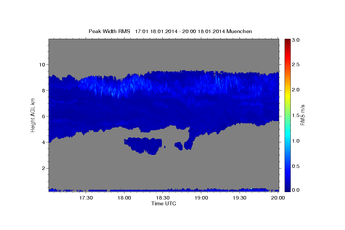Click the height axis label '8'

(44, 90)
